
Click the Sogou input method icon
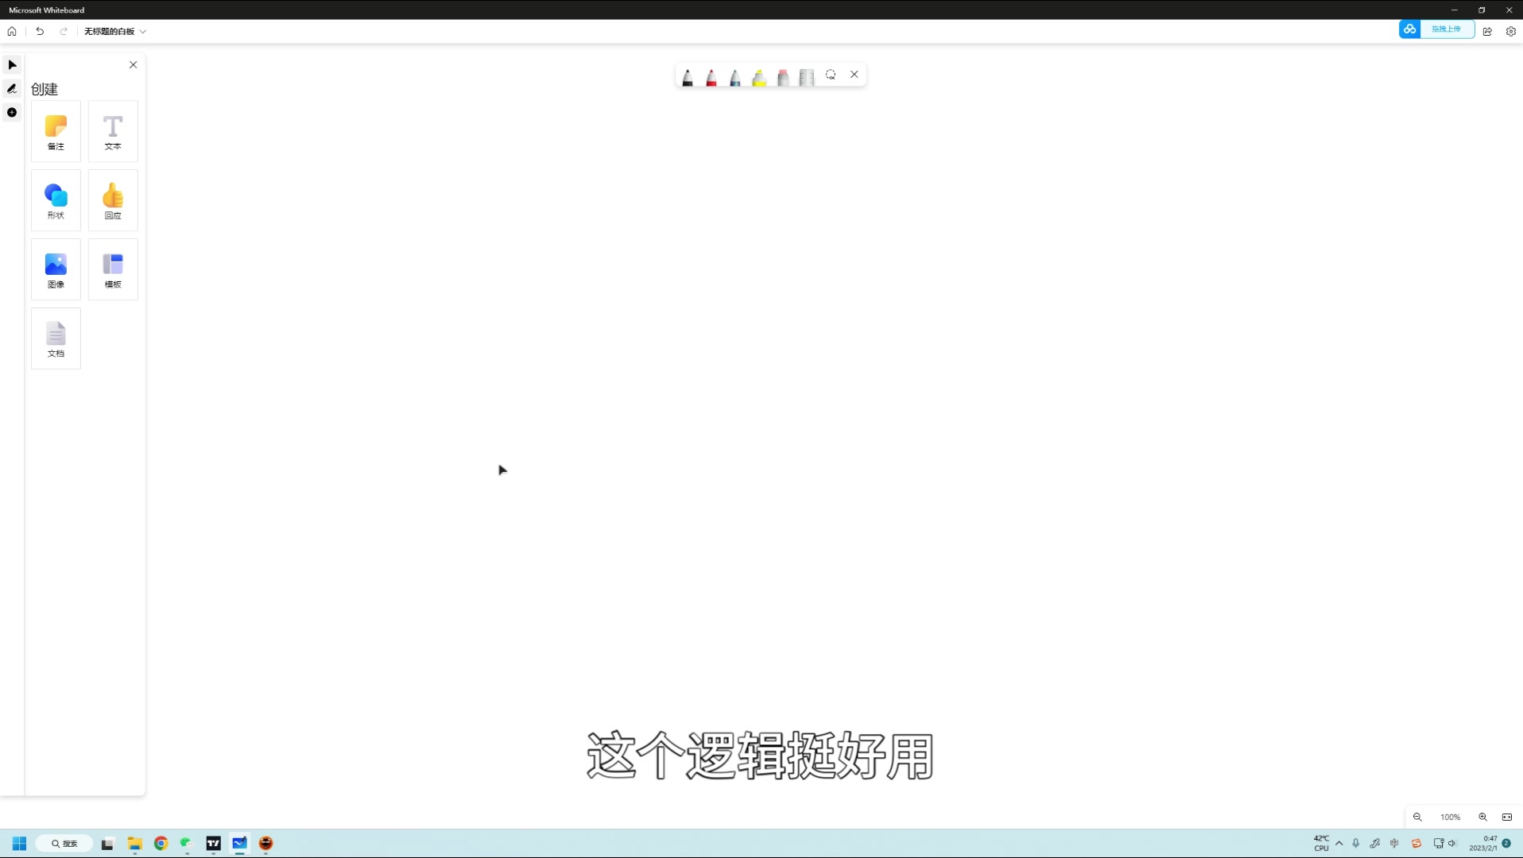(x=1416, y=844)
